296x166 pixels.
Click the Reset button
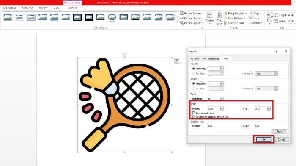280,131
